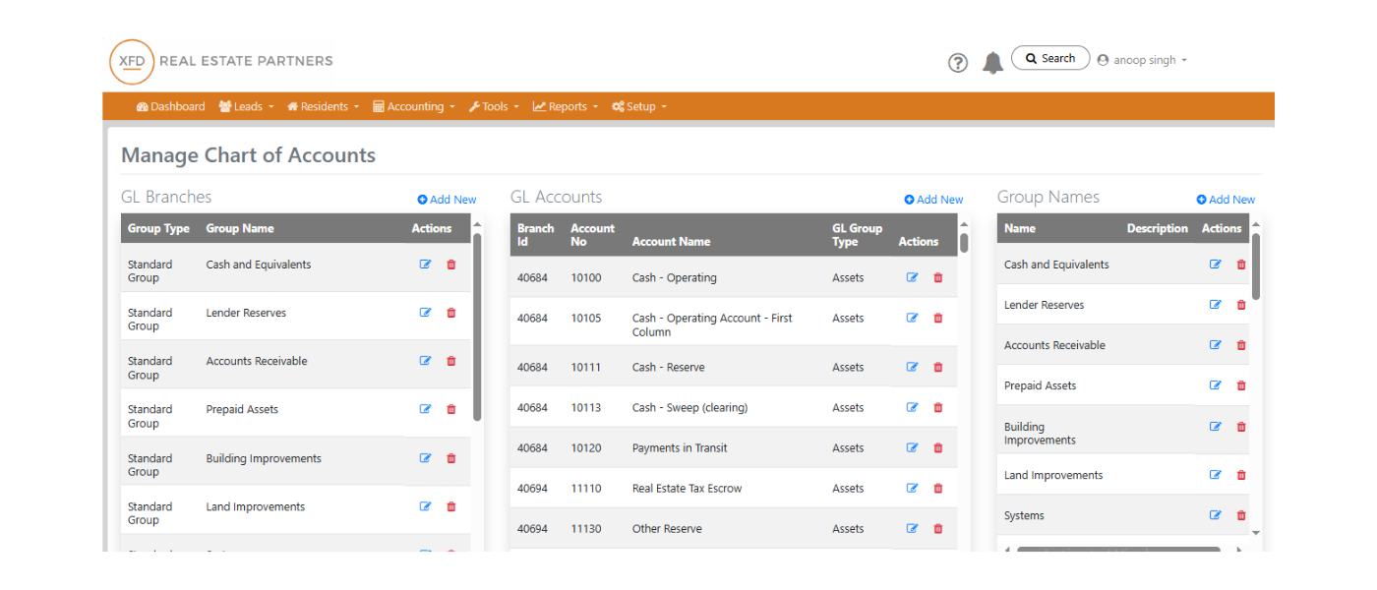Edit the Real Estate Tax Escrow account
This screenshot has width=1377, height=590.
coord(912,489)
